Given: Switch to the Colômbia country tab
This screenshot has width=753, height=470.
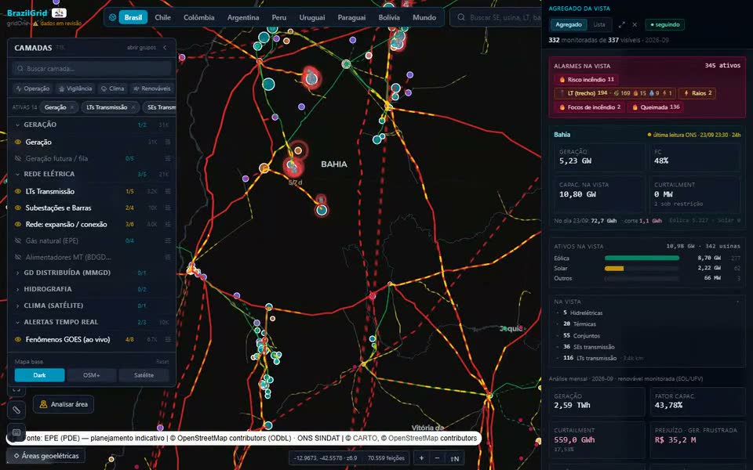Looking at the screenshot, I should click(x=198, y=17).
